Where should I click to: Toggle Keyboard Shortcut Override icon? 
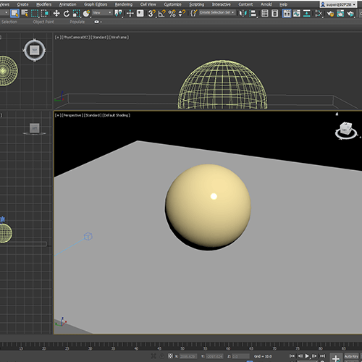140,13
